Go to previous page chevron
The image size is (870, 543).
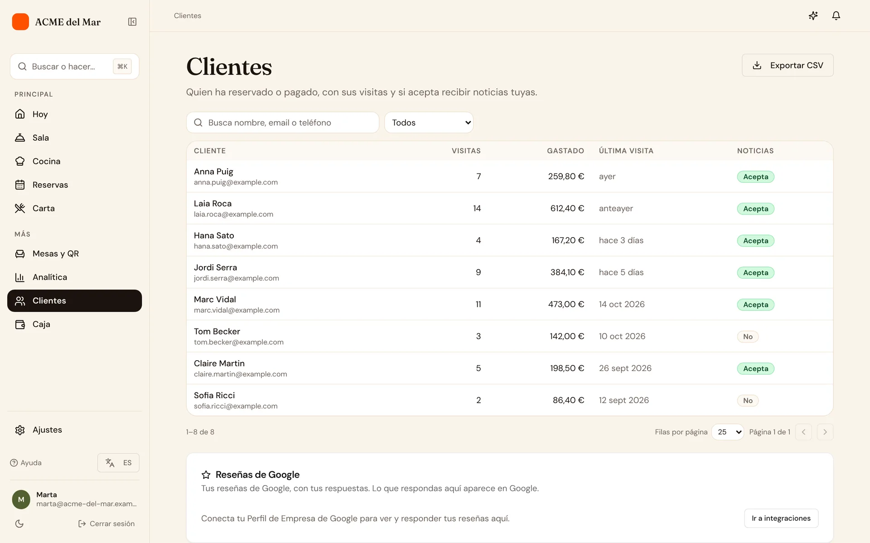click(x=803, y=432)
